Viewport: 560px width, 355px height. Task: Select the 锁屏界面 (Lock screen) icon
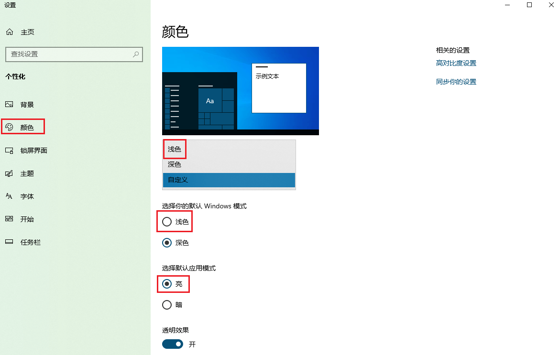pos(10,150)
